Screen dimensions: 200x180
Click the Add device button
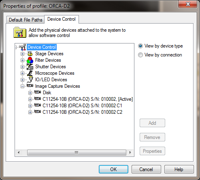coord(152,123)
